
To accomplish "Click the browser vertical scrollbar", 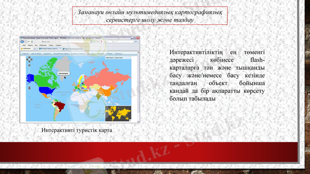I will (138, 87).
